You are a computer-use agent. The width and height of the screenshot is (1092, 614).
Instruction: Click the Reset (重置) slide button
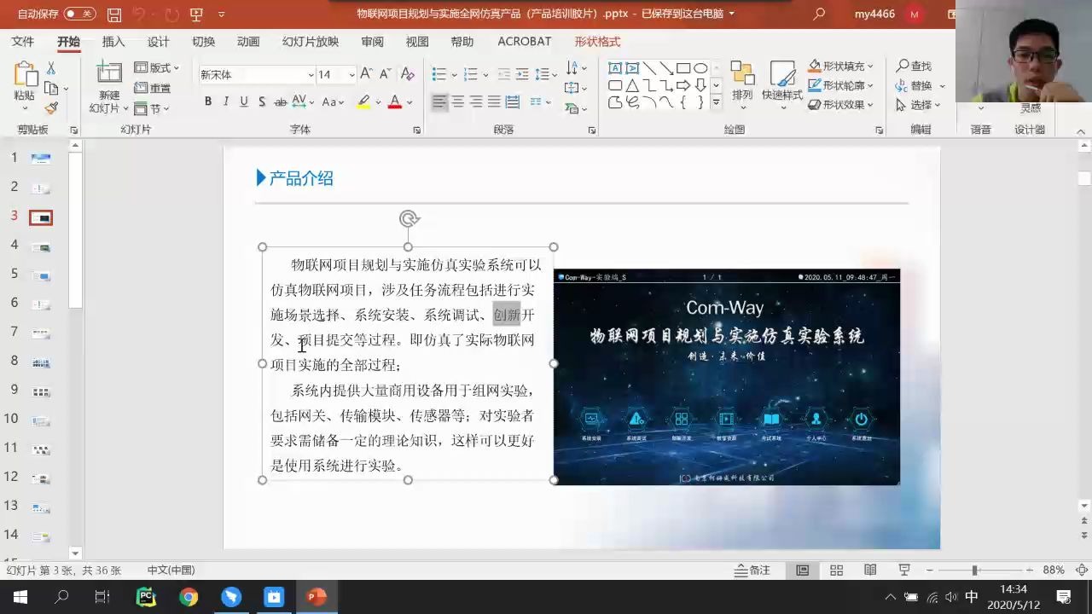click(153, 88)
